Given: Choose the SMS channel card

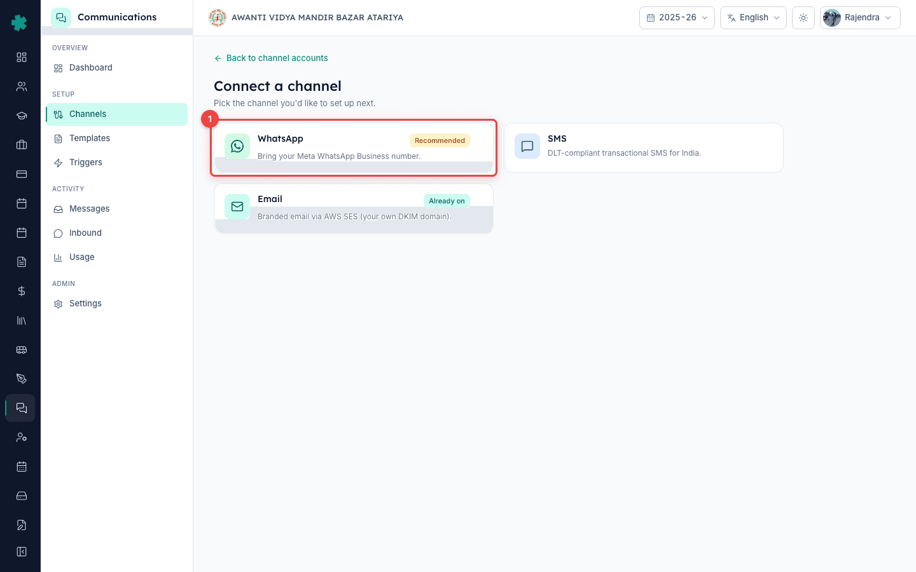Looking at the screenshot, I should pos(644,147).
